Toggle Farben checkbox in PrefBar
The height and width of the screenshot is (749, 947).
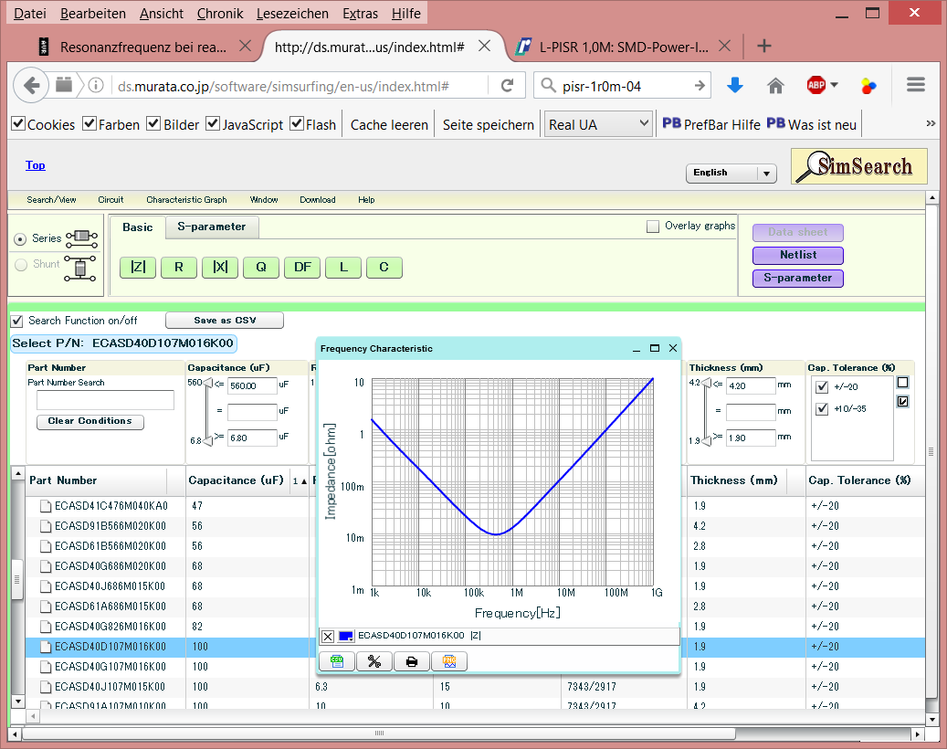89,124
